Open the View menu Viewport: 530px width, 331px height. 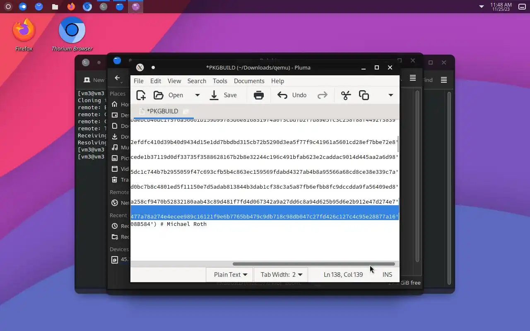(174, 81)
